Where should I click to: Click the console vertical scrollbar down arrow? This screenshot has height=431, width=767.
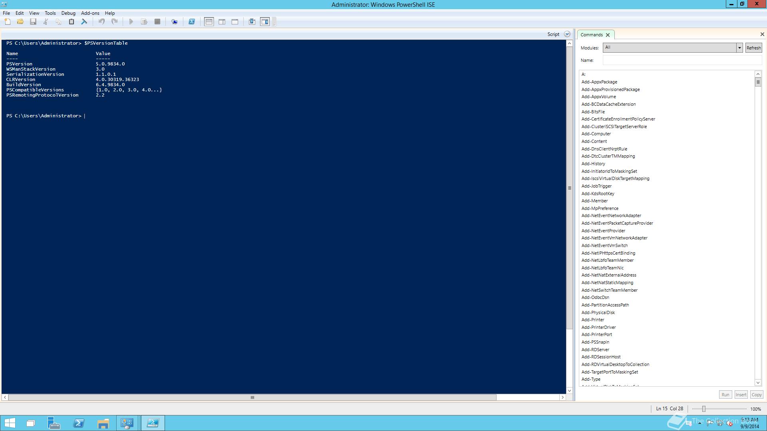click(570, 391)
